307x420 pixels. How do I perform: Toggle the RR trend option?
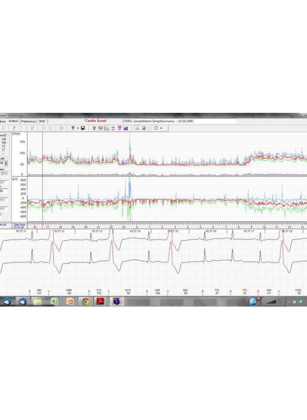(4, 143)
